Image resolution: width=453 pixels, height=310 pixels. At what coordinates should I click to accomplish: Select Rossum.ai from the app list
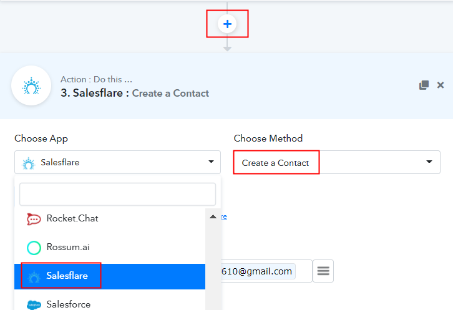pos(110,247)
